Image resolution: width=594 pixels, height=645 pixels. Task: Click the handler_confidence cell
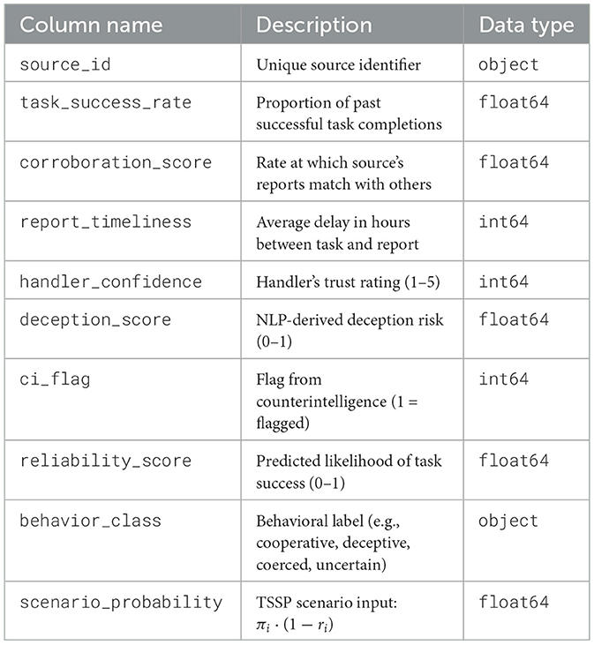(x=110, y=282)
